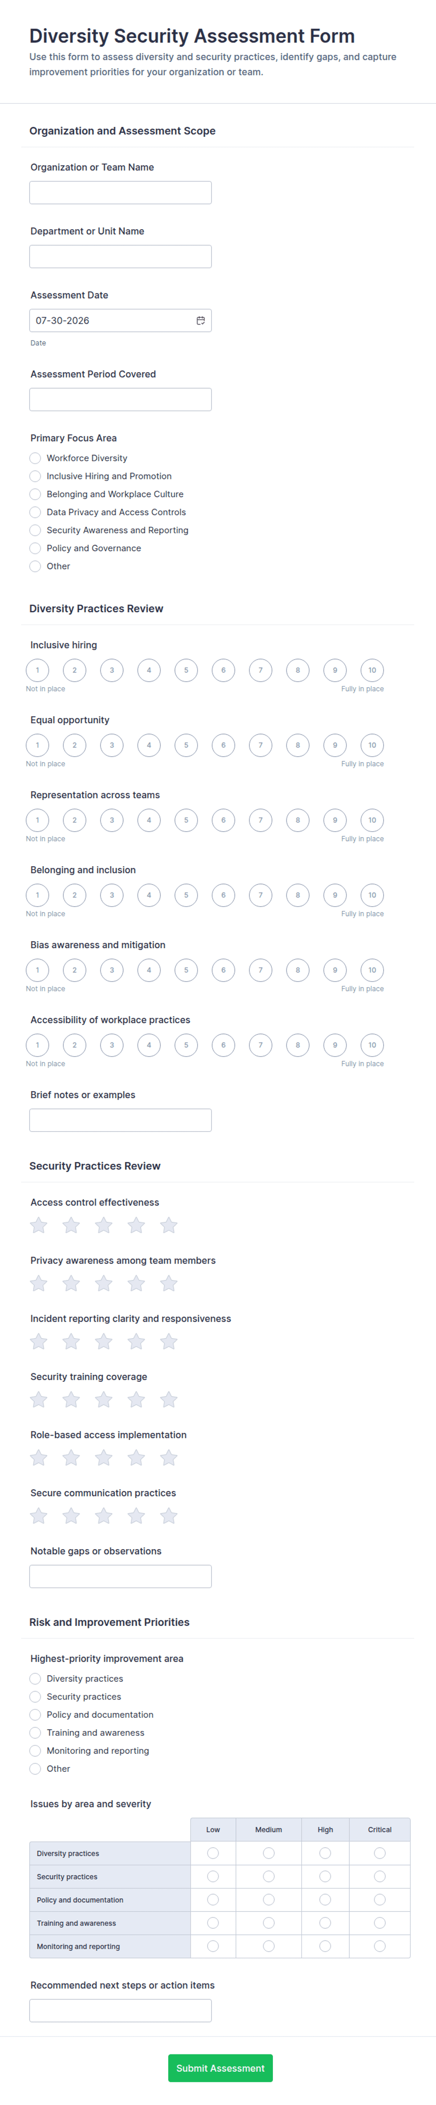Rate Secure communication practices five stars
Viewport: 436px width, 2105px height.
pyautogui.click(x=168, y=1516)
